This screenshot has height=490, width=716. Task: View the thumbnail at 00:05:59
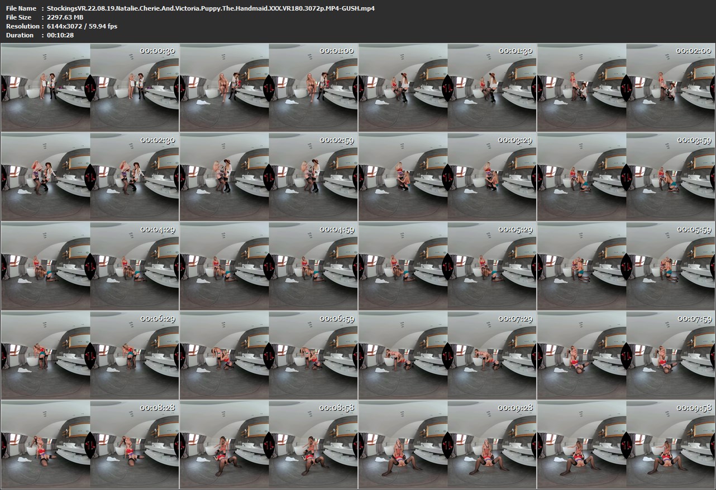pyautogui.click(x=626, y=266)
